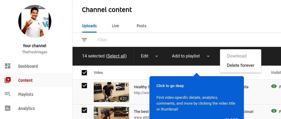Screen dimensions: 281x119
Task: Open the second video's thumbnail
Action: point(111,113)
